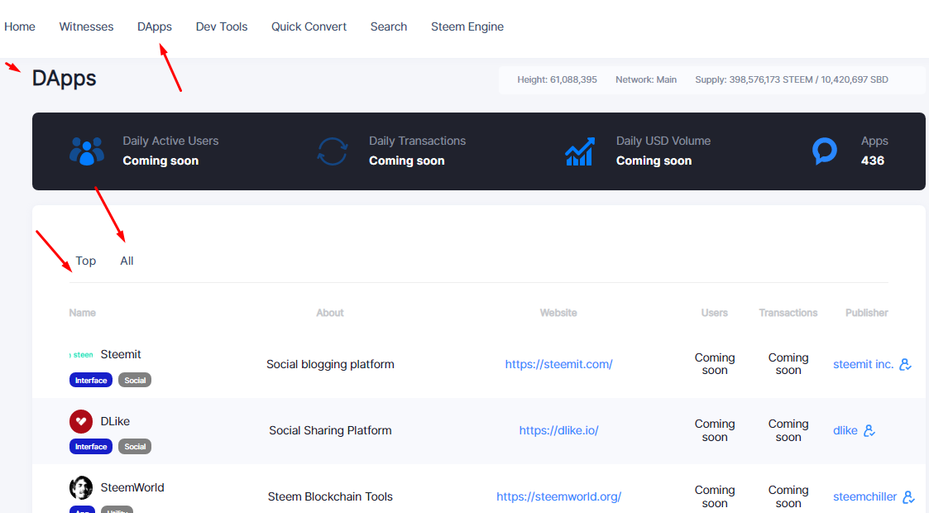Click the Social tag under DLike
This screenshot has width=929, height=513.
pyautogui.click(x=135, y=447)
